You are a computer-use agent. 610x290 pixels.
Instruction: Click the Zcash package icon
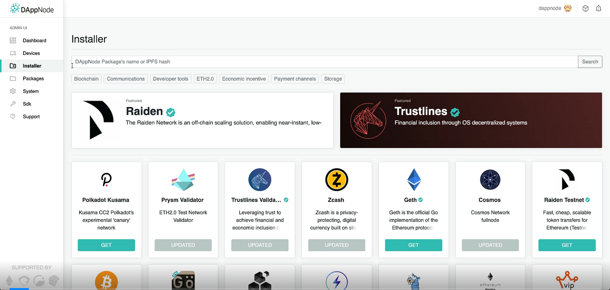pos(336,180)
